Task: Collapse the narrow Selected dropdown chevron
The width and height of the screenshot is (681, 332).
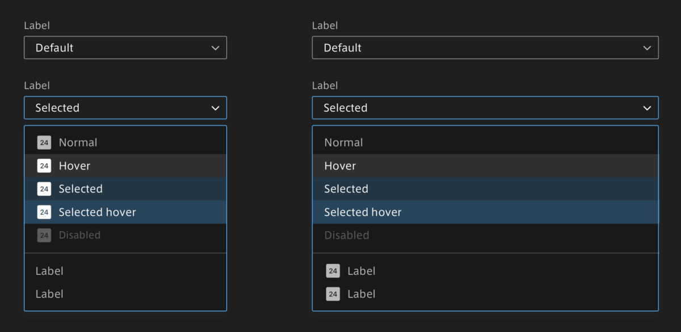Action: coord(215,108)
